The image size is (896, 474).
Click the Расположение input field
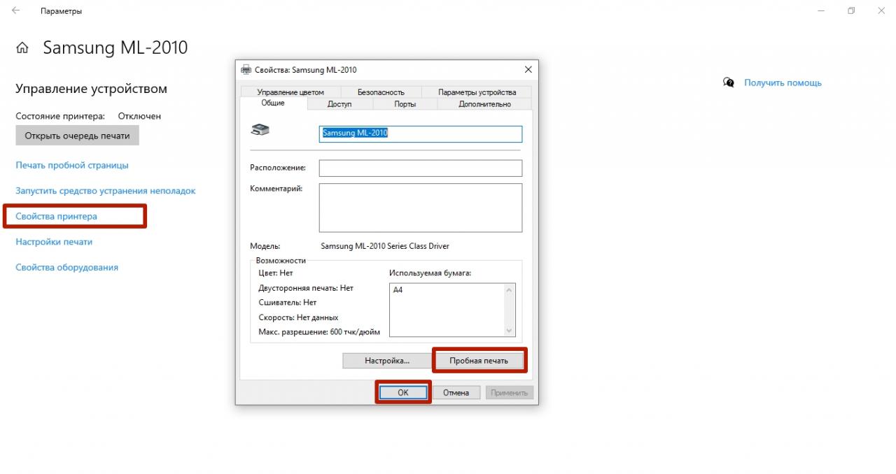[x=420, y=168]
